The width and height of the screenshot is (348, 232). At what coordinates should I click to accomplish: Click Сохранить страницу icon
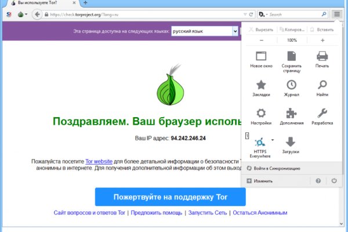point(291,57)
